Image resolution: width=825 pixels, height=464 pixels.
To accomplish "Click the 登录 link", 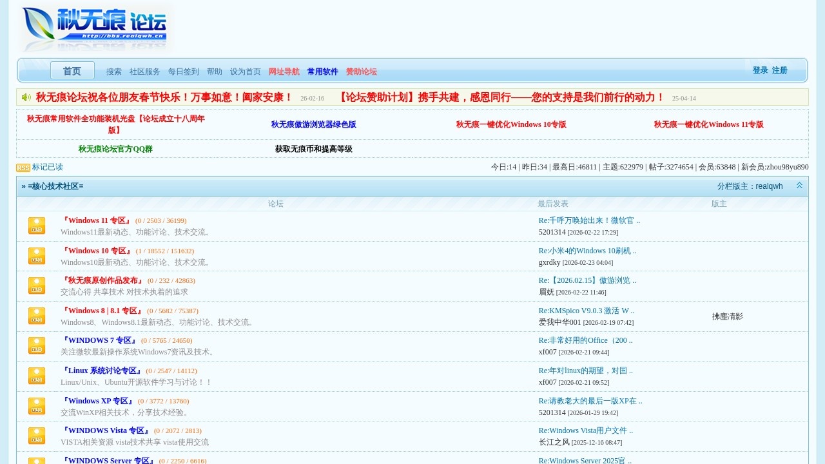I will coord(760,70).
